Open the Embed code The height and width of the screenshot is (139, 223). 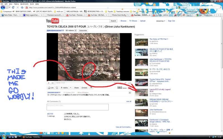click(x=84, y=88)
